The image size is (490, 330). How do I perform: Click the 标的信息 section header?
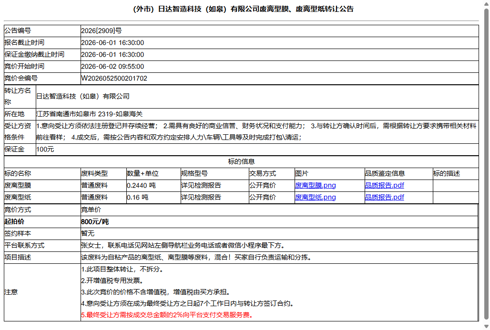tap(241, 162)
